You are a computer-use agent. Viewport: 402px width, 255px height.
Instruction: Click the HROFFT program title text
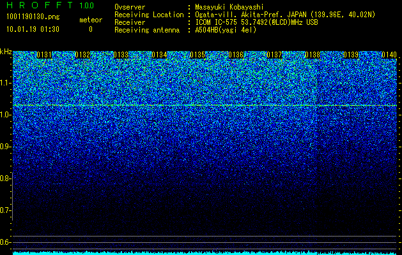click(x=40, y=5)
